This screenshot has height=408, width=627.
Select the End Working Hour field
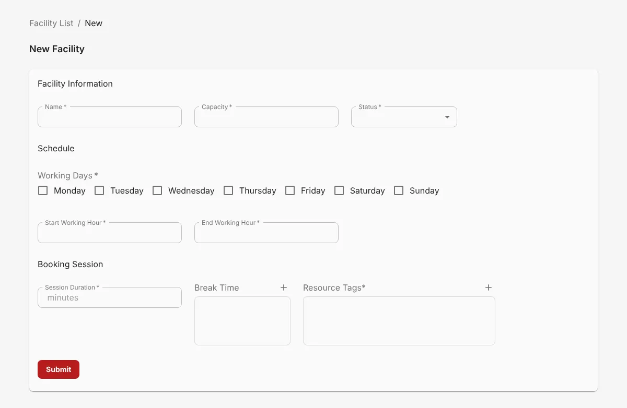point(266,233)
